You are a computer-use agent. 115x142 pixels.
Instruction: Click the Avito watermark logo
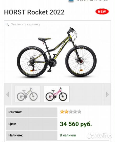pyautogui.click(x=99, y=136)
